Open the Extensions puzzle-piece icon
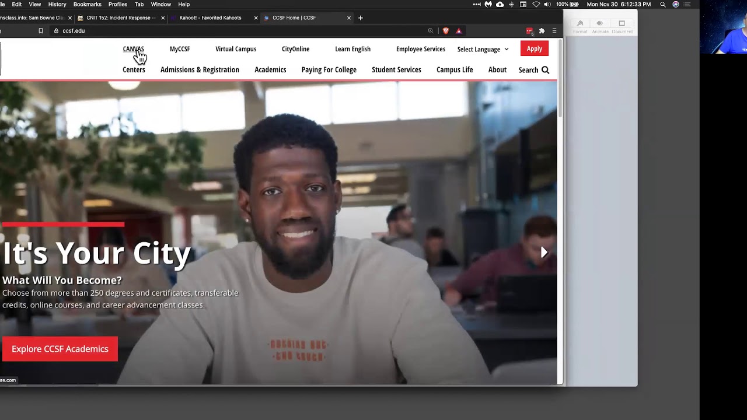747x420 pixels. pyautogui.click(x=542, y=31)
